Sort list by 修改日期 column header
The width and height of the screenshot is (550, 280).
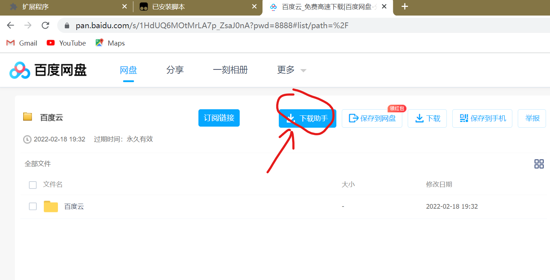(439, 184)
